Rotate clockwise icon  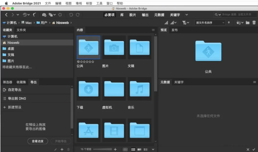[77, 15]
